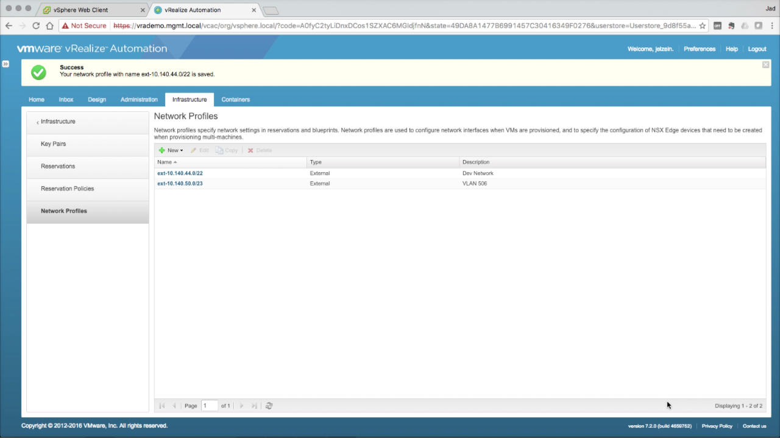This screenshot has height=438, width=780.
Task: Open the Administration tab
Action: pos(139,99)
